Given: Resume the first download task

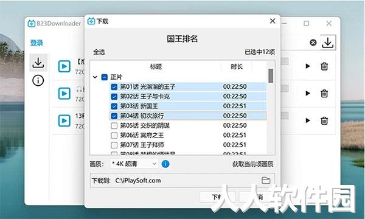Looking at the screenshot, I should pos(308,66).
